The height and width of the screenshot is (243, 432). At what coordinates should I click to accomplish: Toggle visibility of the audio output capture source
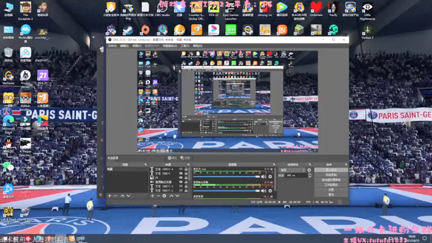pos(181,182)
